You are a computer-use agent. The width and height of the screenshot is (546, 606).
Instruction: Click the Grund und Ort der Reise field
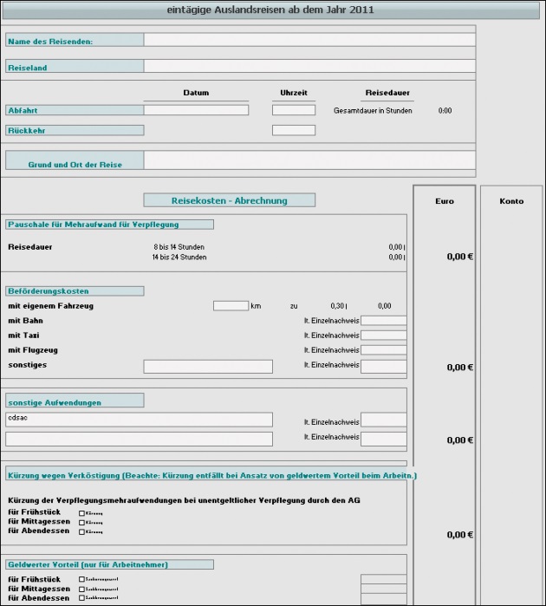coord(309,160)
